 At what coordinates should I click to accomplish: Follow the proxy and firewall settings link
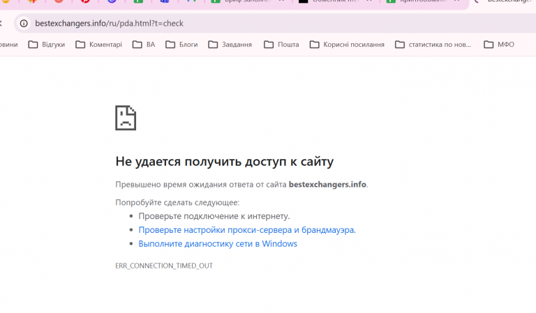pos(246,230)
